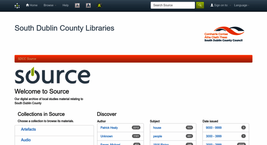Click the 2212 count badge for Patrick Healy
Image resolution: width=267 pixels, height=145 pixels.
[x=136, y=128]
